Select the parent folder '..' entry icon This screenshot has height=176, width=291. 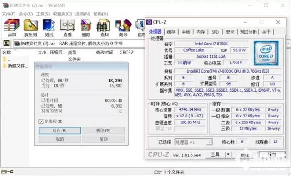5,59
